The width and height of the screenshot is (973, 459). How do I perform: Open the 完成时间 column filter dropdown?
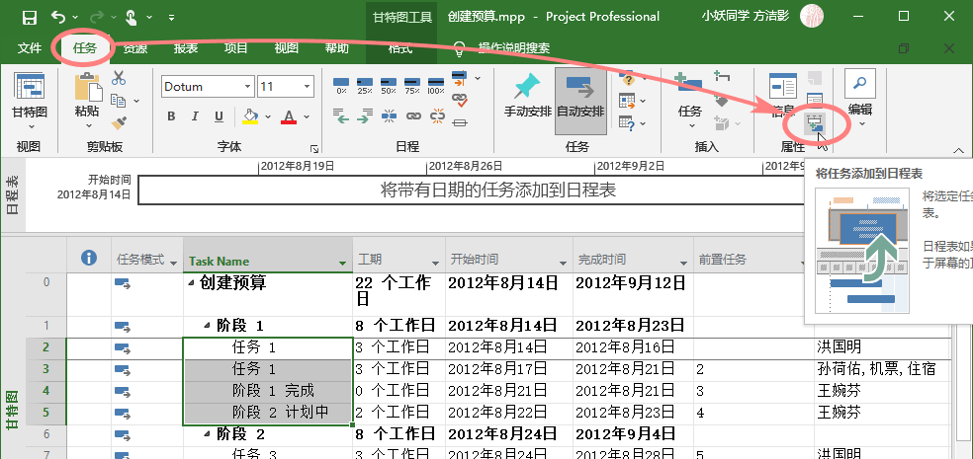pos(685,262)
